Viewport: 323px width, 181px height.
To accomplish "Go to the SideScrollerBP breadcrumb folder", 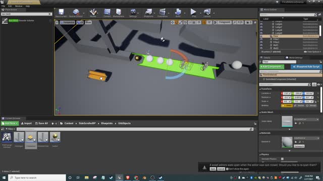I will [x=87, y=123].
